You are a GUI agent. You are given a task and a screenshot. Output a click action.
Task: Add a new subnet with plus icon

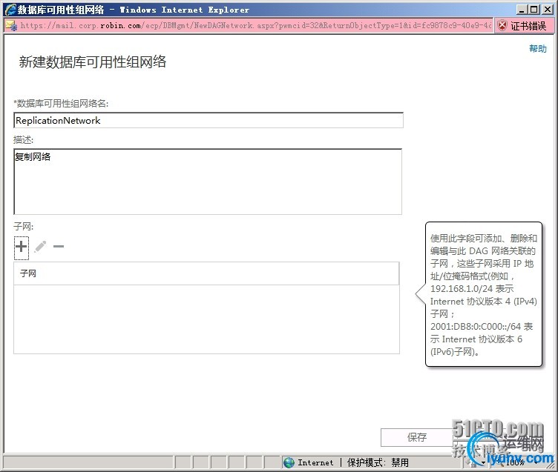pos(22,246)
